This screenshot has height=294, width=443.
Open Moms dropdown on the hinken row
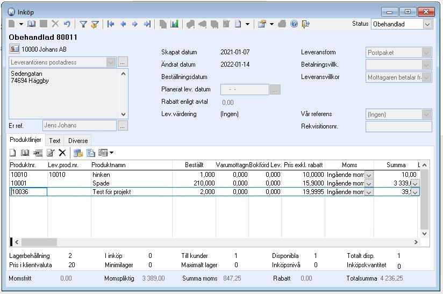tap(369, 175)
